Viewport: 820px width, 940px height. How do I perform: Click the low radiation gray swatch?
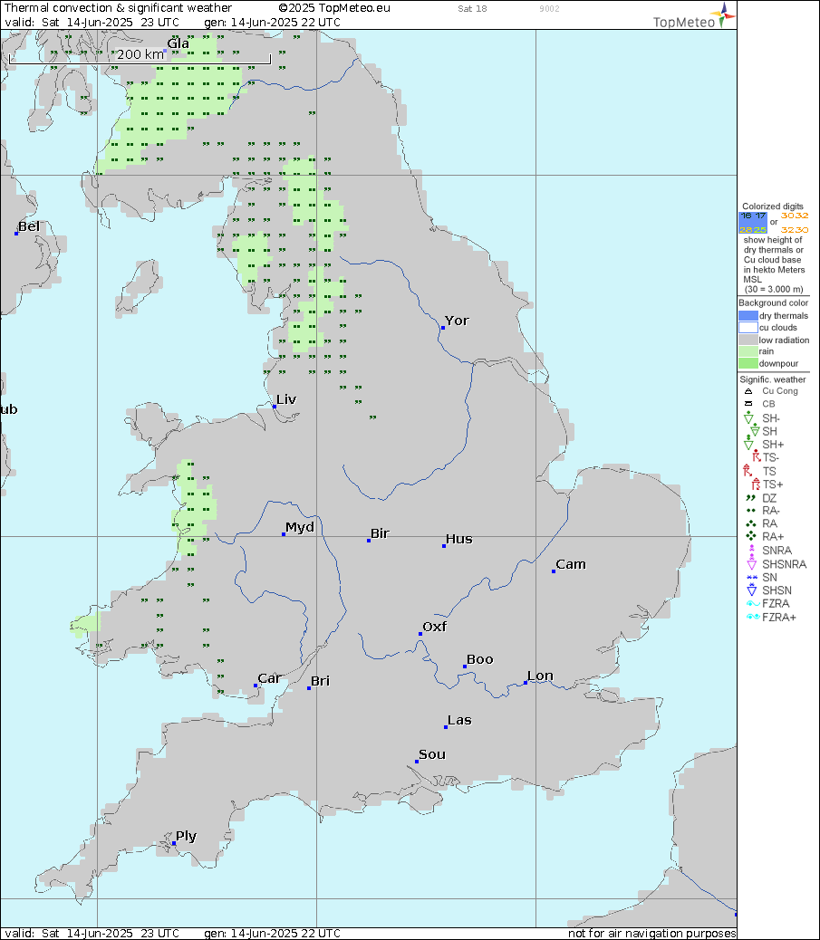coord(748,340)
